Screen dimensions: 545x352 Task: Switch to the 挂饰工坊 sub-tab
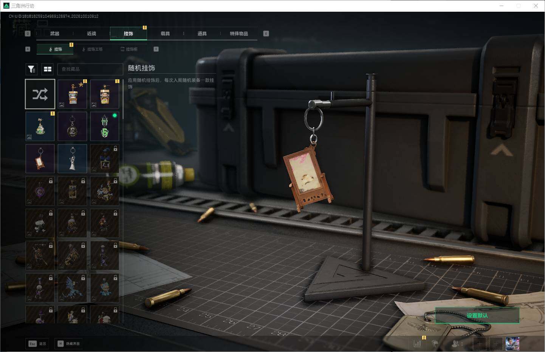pos(93,49)
